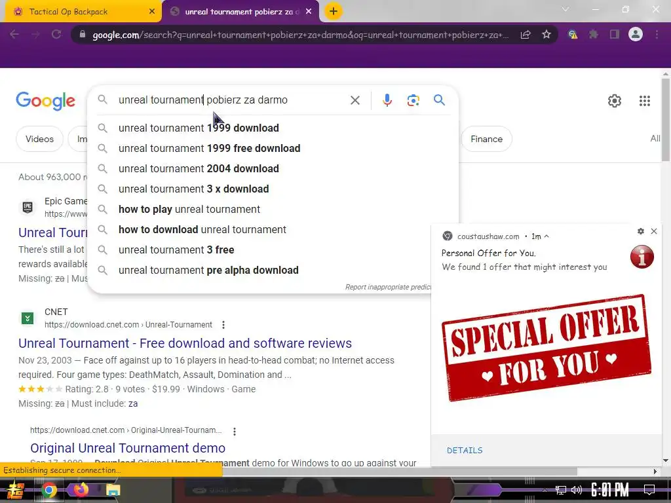Go to Google logo homepage
Screen dimensions: 671x503
point(45,101)
